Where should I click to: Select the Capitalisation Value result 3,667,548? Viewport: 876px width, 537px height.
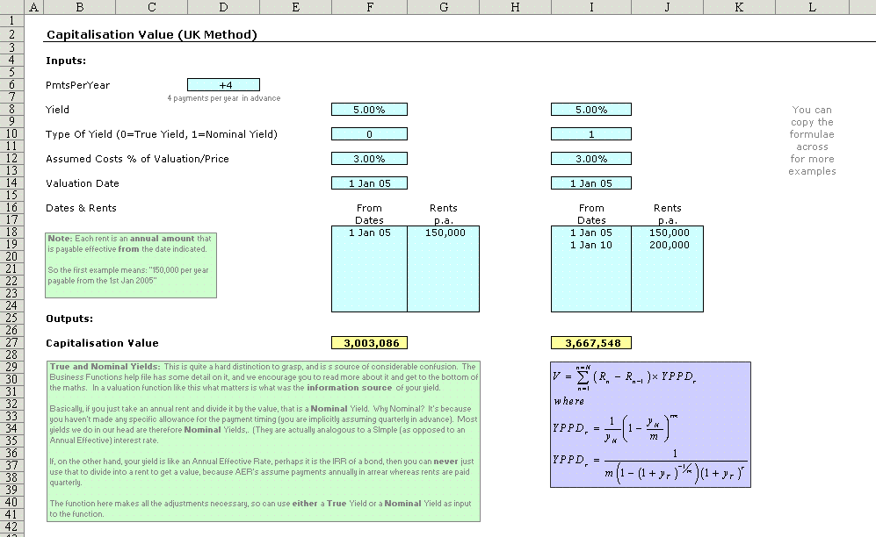[590, 343]
